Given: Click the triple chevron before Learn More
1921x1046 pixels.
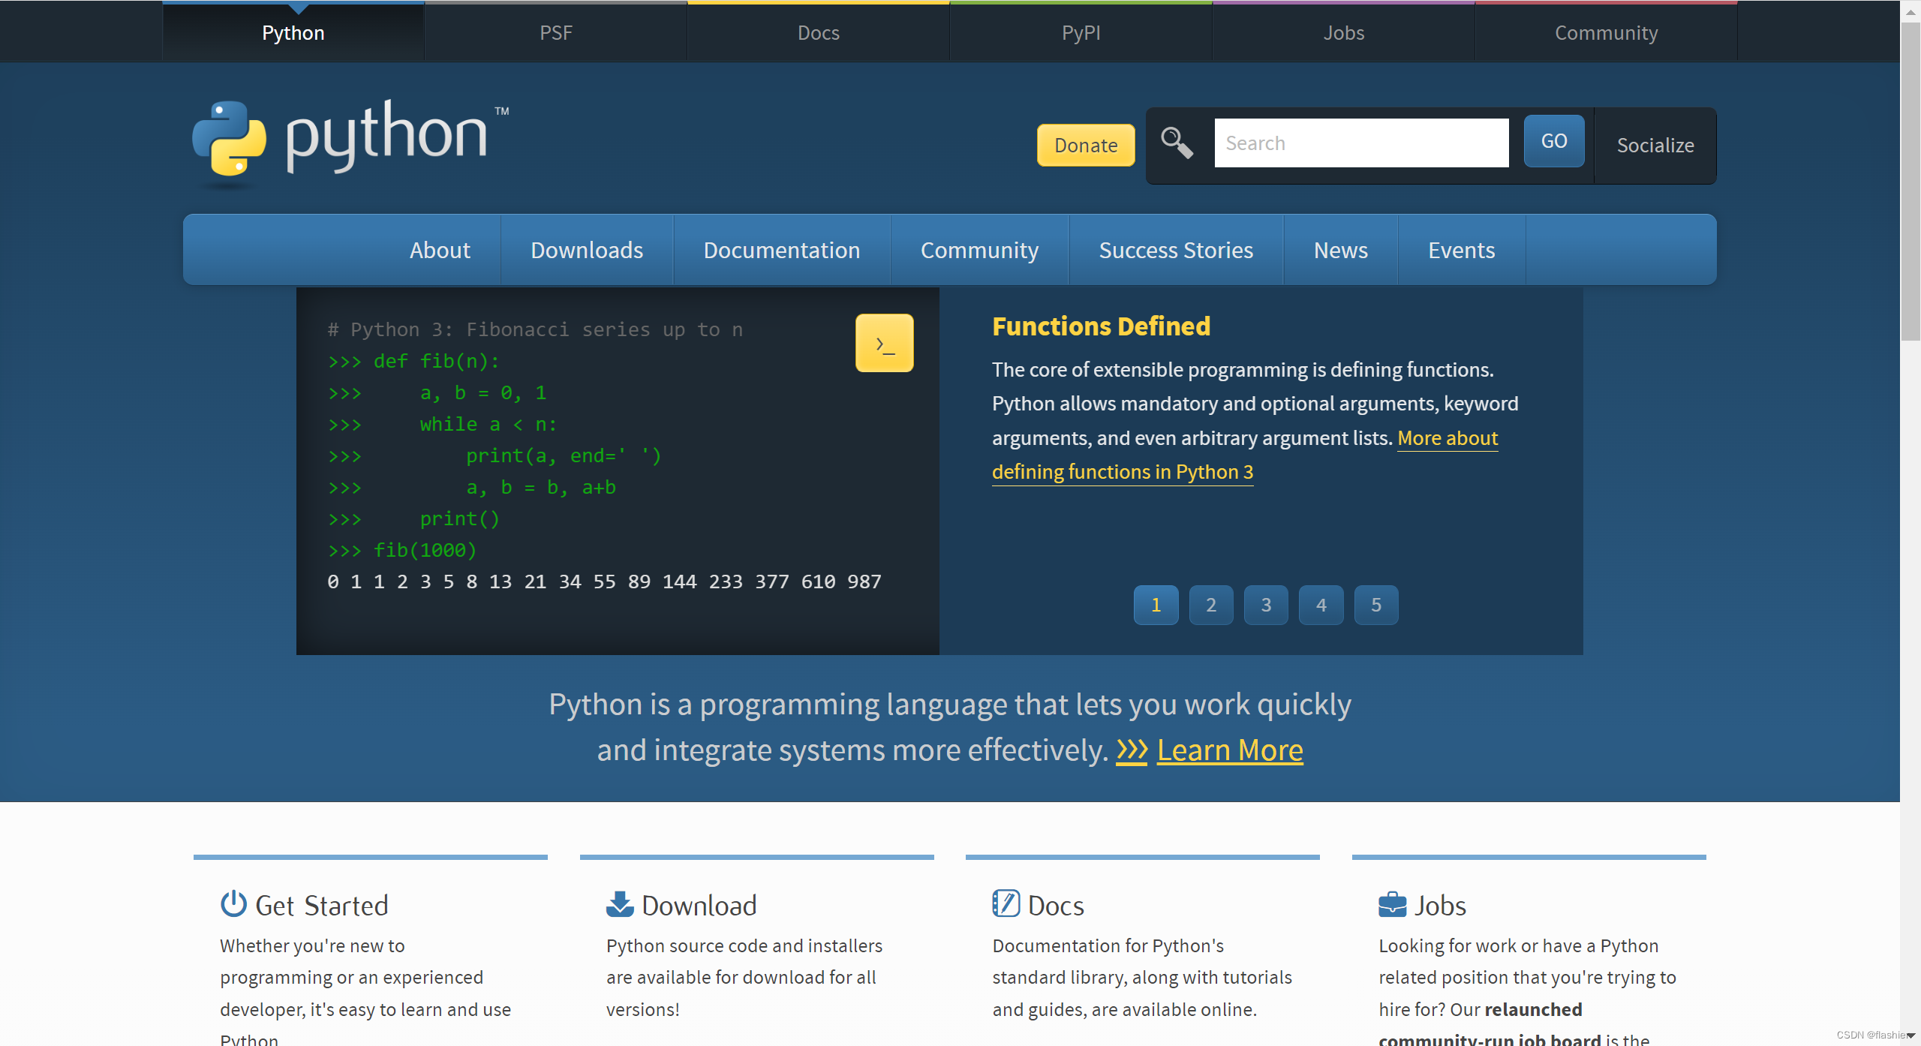Looking at the screenshot, I should coord(1132,750).
